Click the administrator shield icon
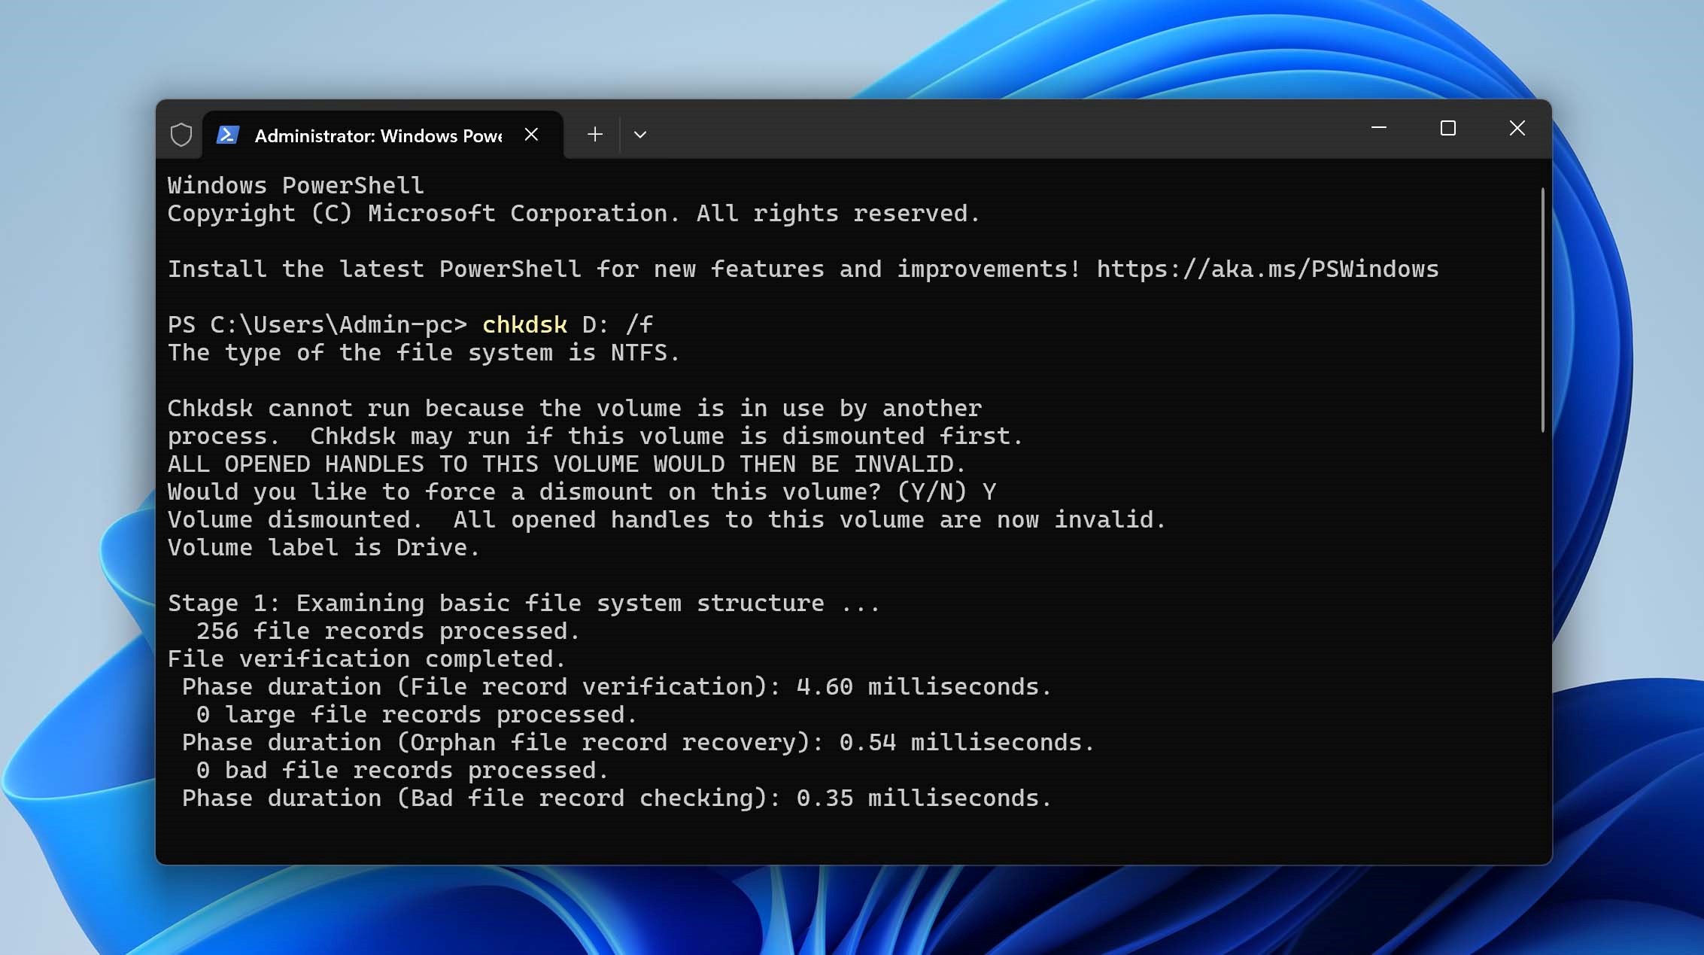 (181, 135)
